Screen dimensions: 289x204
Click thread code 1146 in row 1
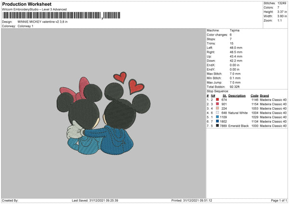pyautogui.click(x=255, y=100)
